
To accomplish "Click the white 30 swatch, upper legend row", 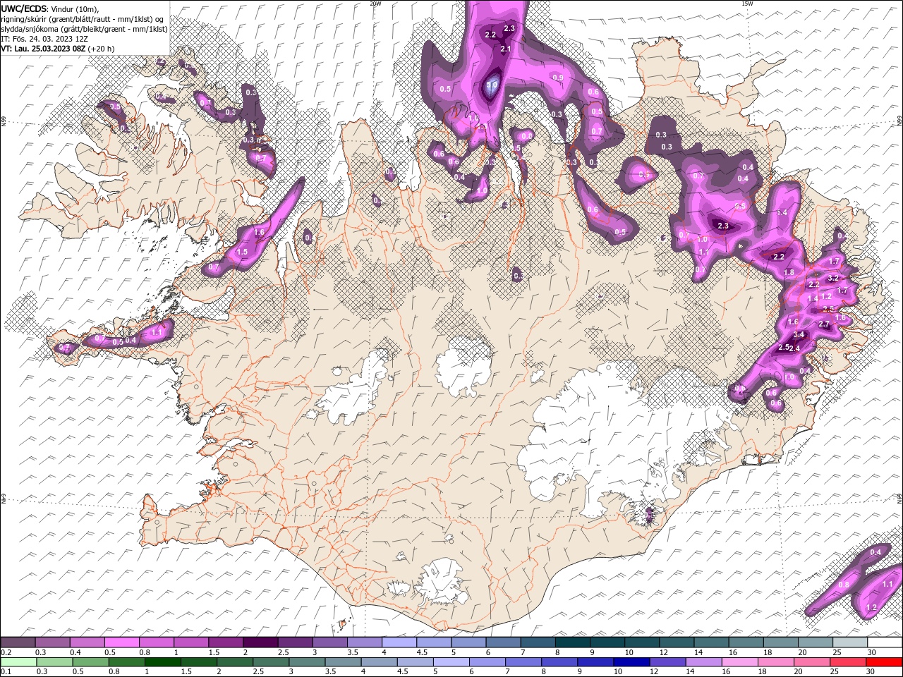I will [885, 642].
